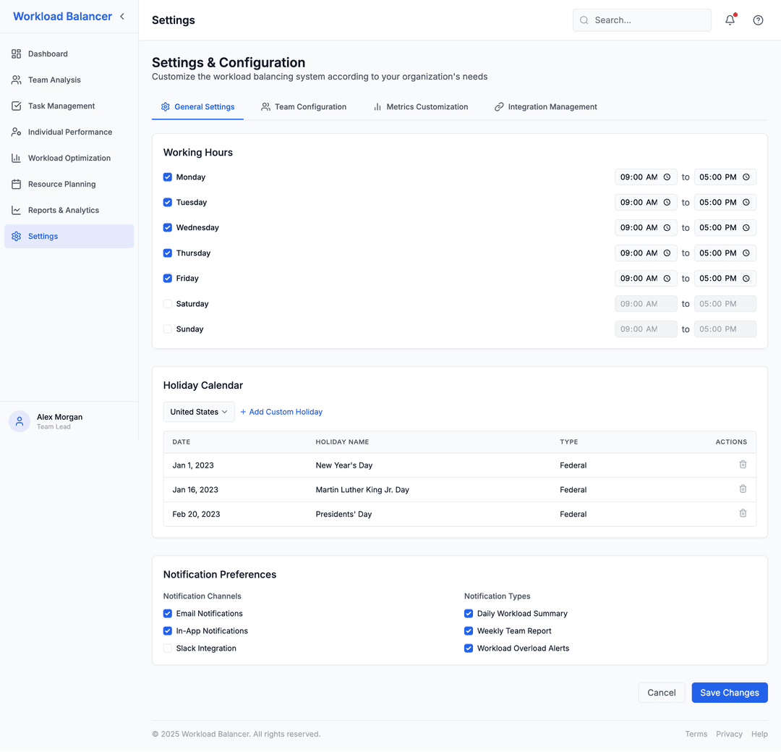Enable Saturday working hours

167,303
